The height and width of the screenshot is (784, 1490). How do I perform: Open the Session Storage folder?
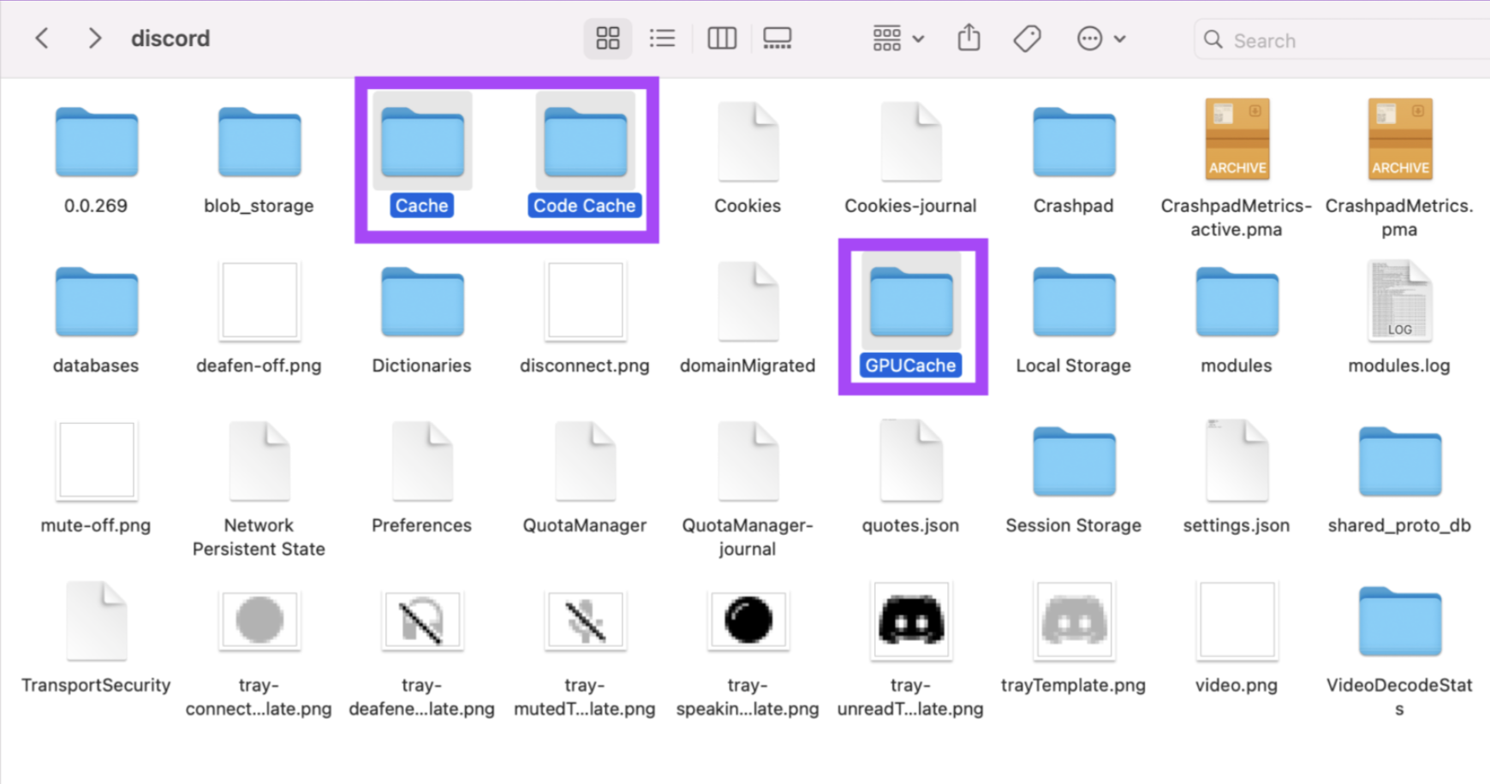[x=1073, y=462]
